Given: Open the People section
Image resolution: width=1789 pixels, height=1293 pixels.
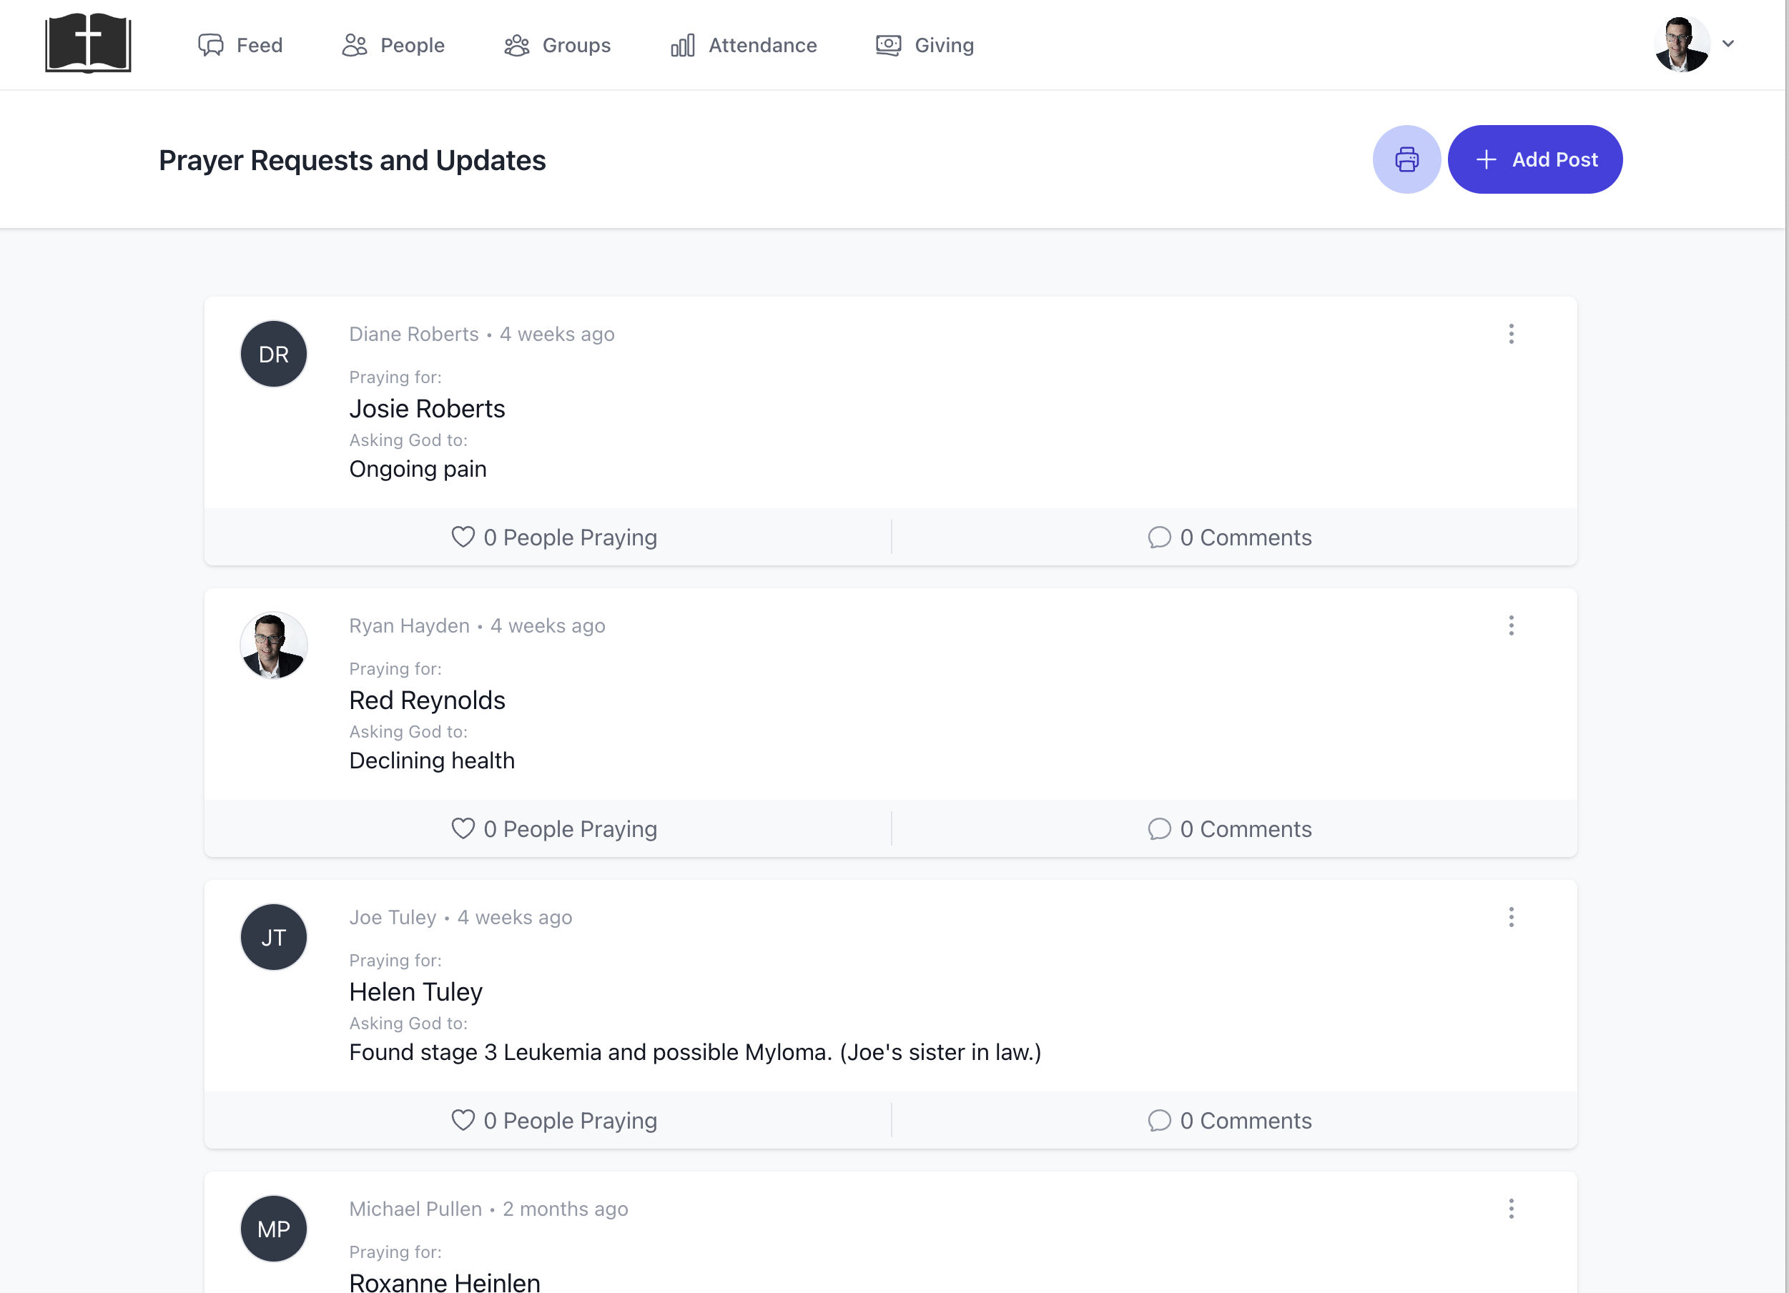Looking at the screenshot, I should click(393, 44).
